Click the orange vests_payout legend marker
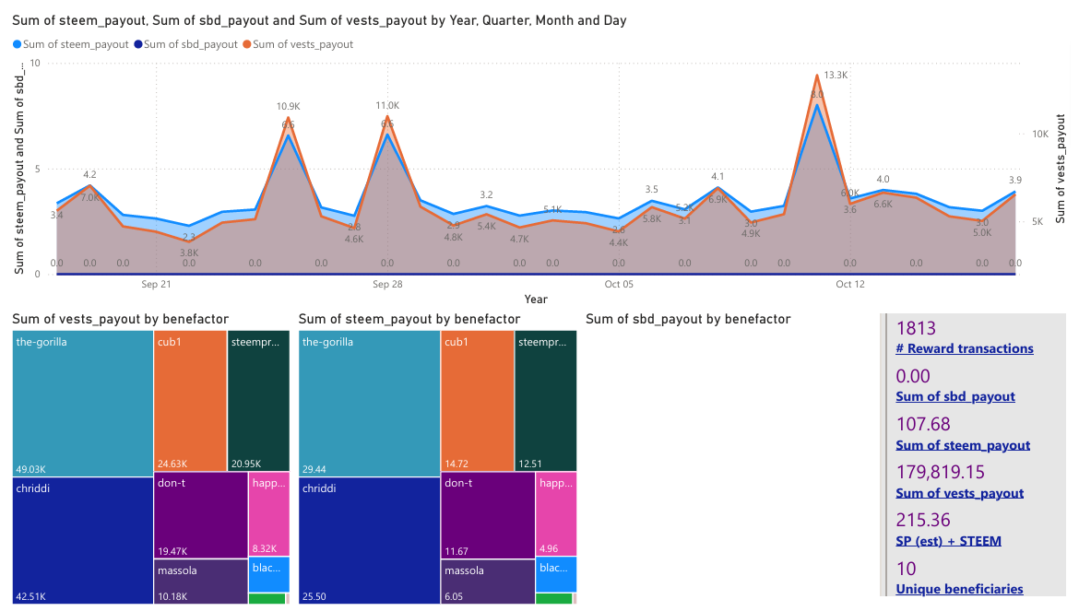The height and width of the screenshot is (611, 1079). (246, 44)
